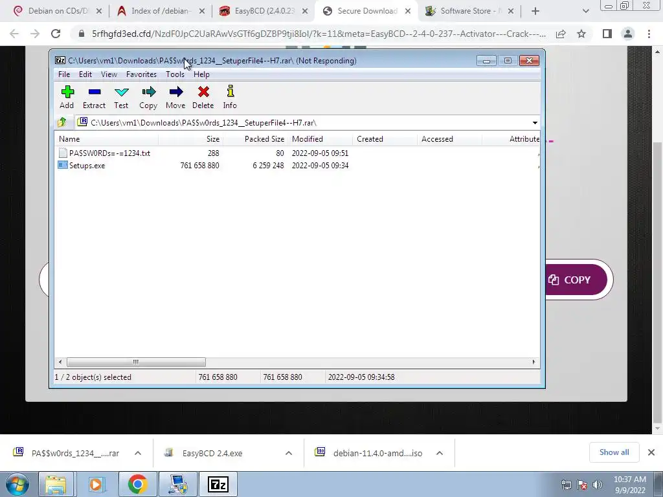Sort files by the Size column
The width and height of the screenshot is (663, 497).
click(x=191, y=139)
